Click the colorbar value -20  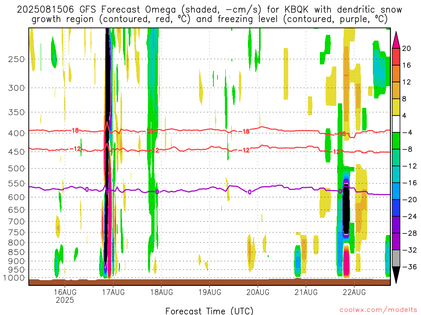tap(409, 200)
